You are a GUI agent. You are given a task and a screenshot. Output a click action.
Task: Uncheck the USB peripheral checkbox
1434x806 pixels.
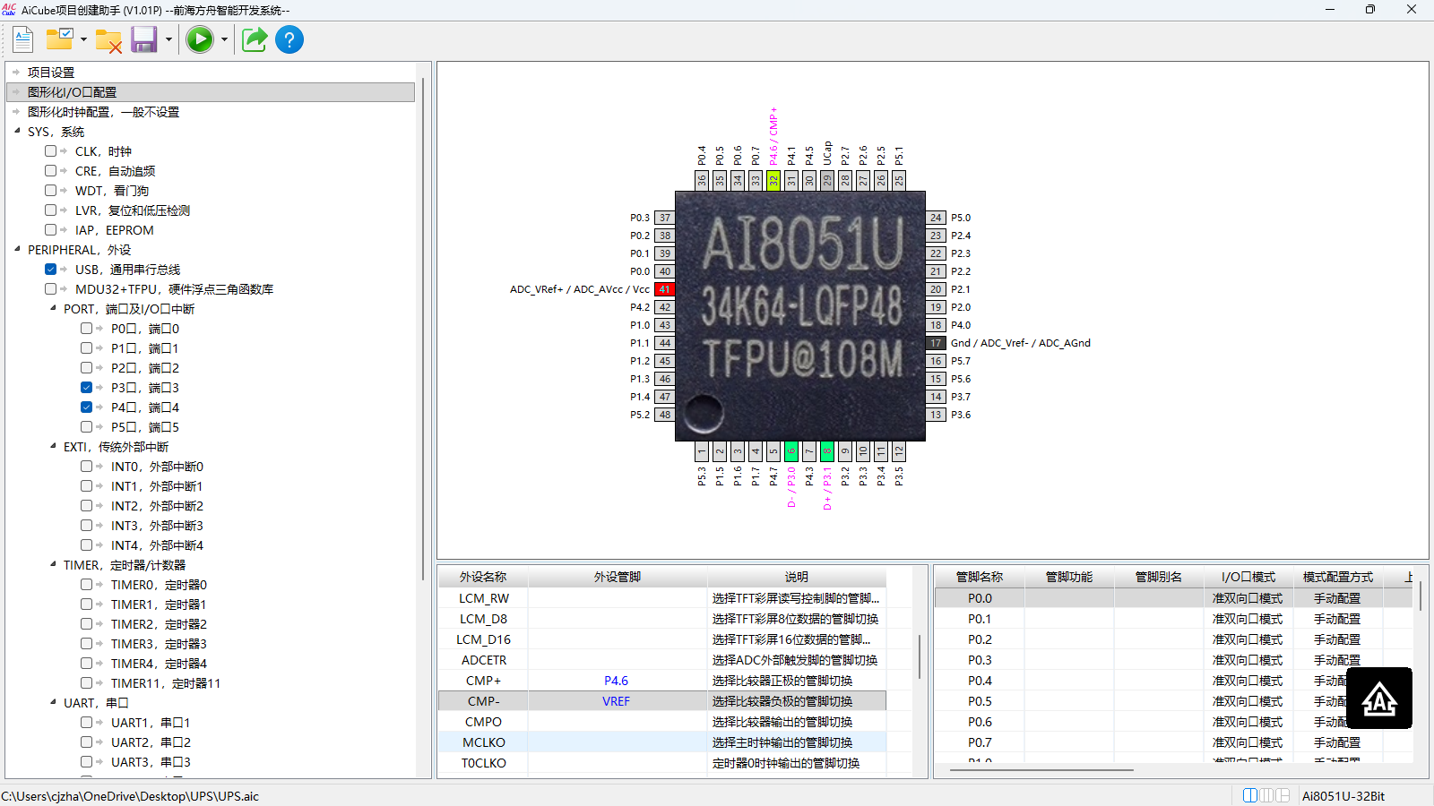coord(51,270)
